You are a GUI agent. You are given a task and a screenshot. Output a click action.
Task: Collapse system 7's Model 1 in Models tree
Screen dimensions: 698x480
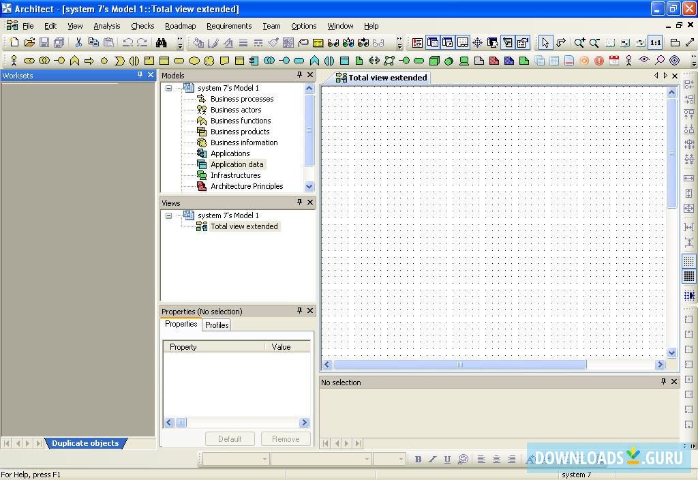(x=168, y=88)
